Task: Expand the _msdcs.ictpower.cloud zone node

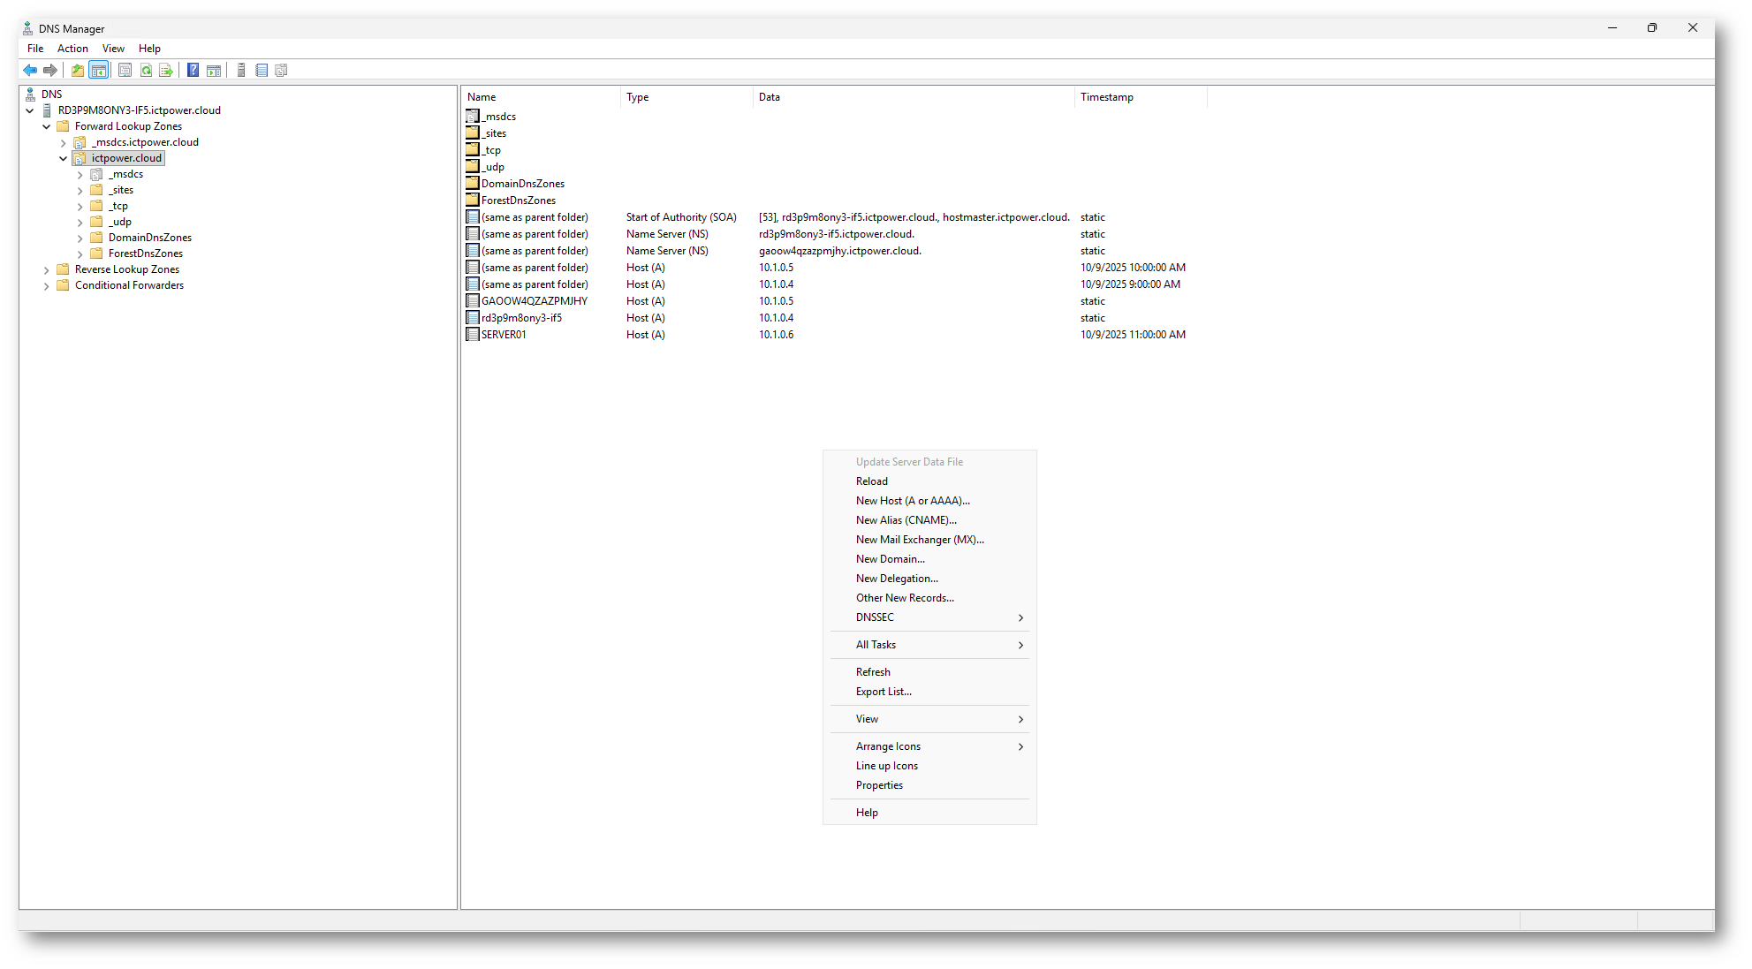Action: click(x=64, y=143)
